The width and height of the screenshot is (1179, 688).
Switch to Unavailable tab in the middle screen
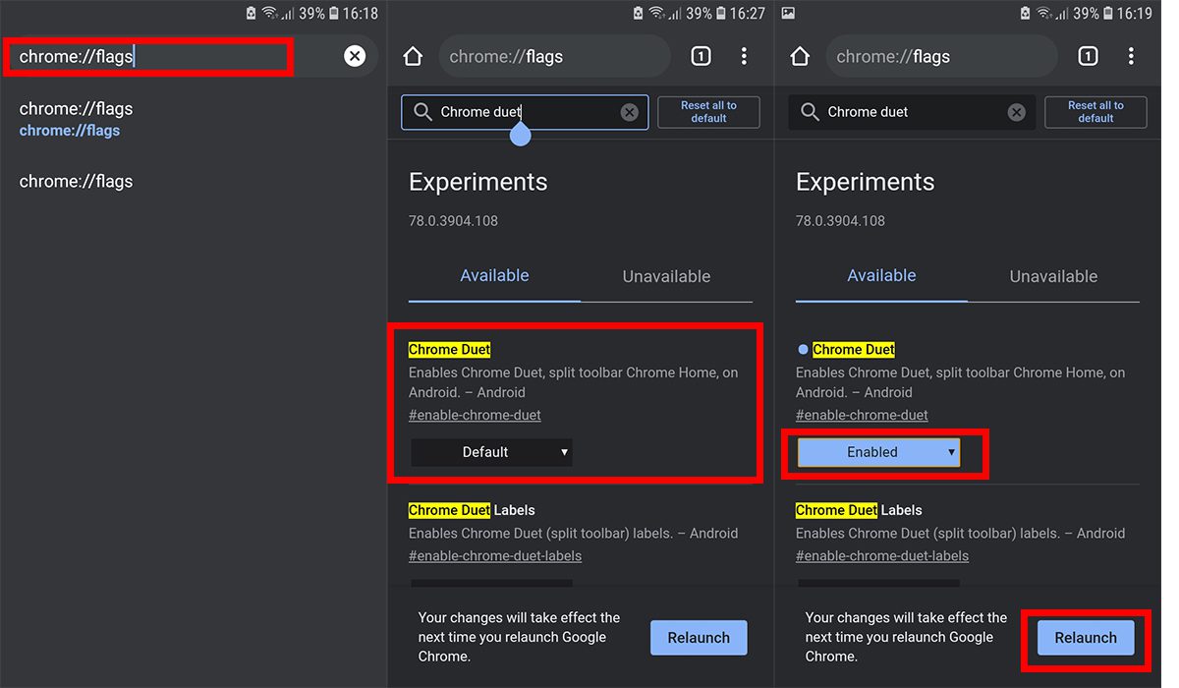pos(666,276)
